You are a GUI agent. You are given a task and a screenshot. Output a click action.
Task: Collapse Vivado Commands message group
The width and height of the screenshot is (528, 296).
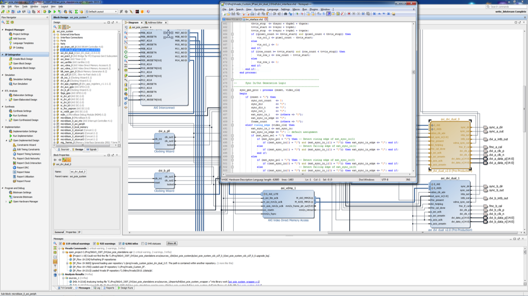pyautogui.click(x=59, y=249)
